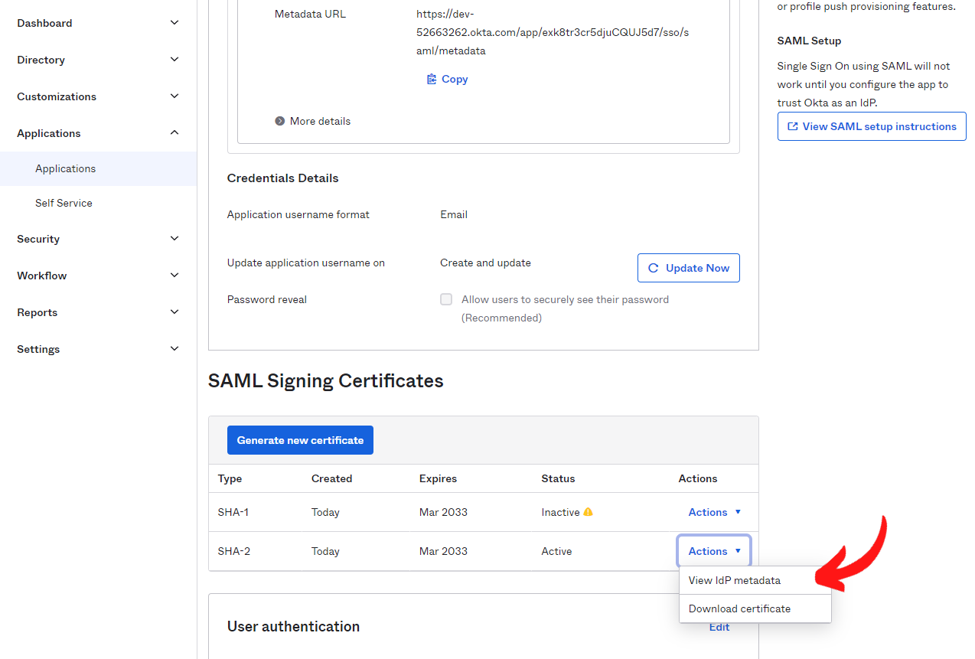This screenshot has height=659, width=975.
Task: Toggle Allow users to see password checkbox
Action: [x=446, y=299]
